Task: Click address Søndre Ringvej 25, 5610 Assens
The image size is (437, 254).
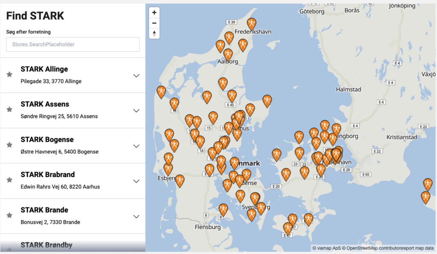Action: [x=59, y=117]
